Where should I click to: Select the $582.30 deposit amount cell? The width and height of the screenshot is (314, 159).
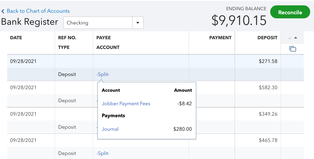pos(268,87)
